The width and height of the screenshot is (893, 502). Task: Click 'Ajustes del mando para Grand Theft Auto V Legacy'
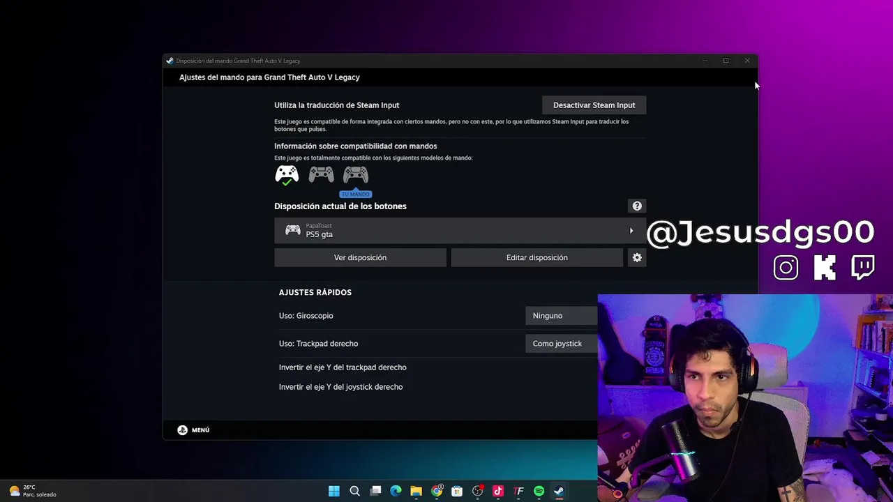pyautogui.click(x=269, y=77)
